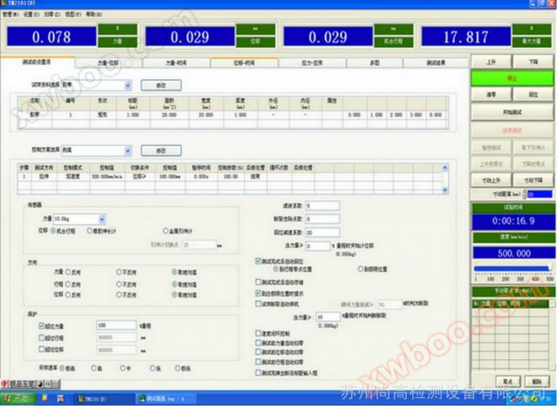Switch to the 力量-时间 tab
The height and width of the screenshot is (406, 557).
176,64
